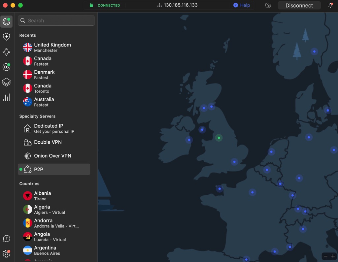Screen dimensions: 338x262
Task: Select Canada Toronto recent connection
Action: click(54, 88)
